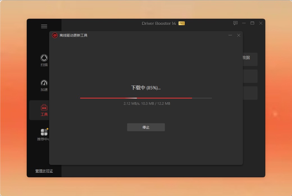The width and height of the screenshot is (292, 196).
Task: Click the 停止 button to stop download
Action: coord(146,127)
